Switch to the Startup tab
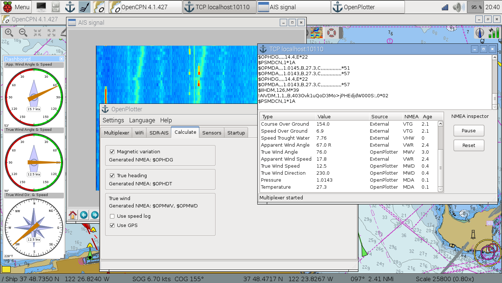This screenshot has height=283, width=502. tap(236, 133)
